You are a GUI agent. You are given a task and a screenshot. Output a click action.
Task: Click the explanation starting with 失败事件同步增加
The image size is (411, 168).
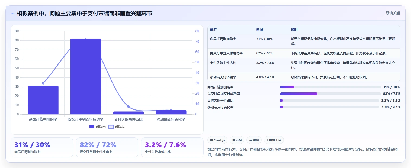tap(343, 65)
